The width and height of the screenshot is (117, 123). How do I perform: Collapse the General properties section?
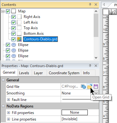coord(3,80)
